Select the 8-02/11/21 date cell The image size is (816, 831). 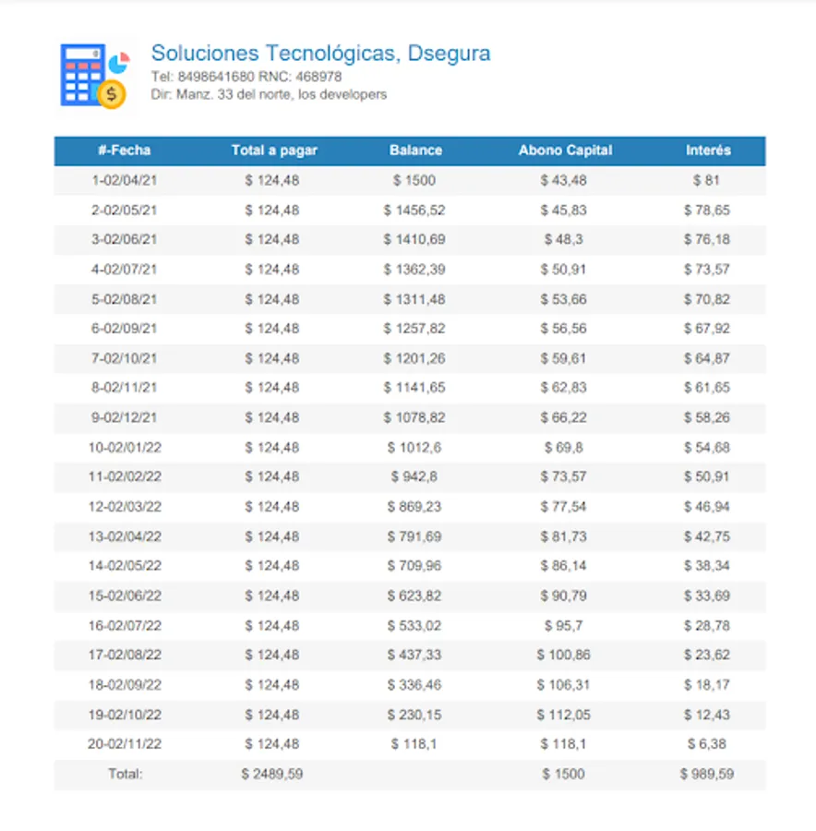pos(124,388)
